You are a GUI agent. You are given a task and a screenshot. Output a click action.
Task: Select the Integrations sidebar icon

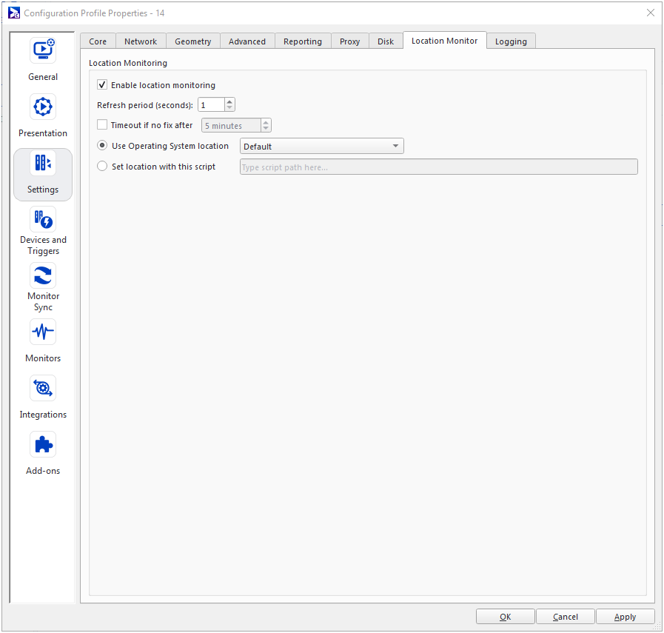[x=43, y=389]
